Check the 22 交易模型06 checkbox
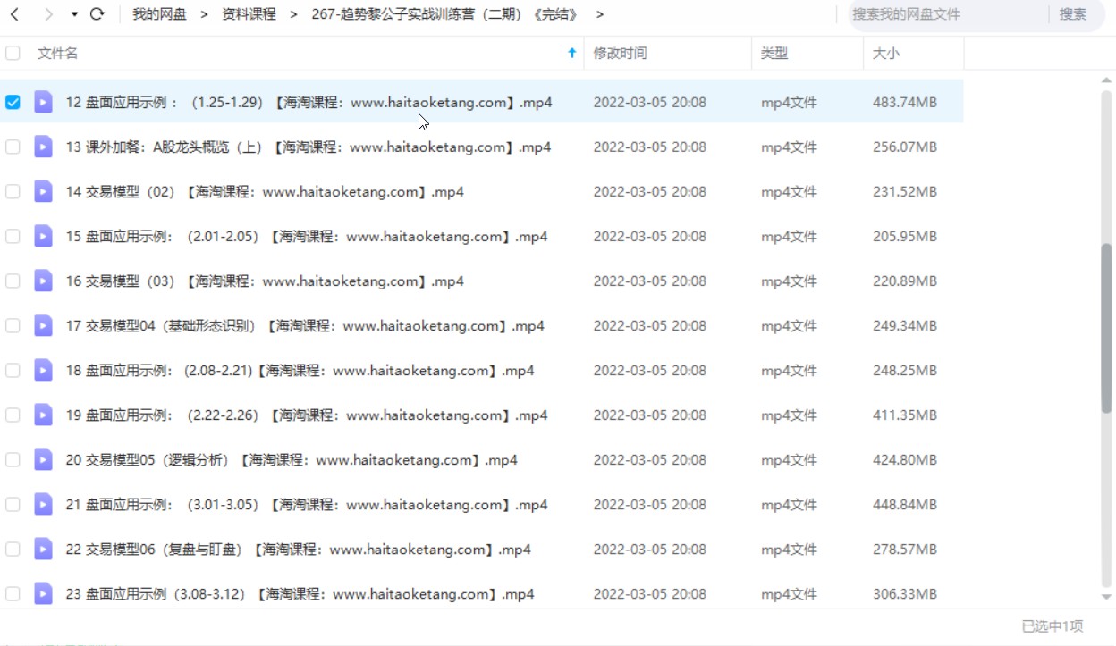This screenshot has height=646, width=1116. pos(13,549)
